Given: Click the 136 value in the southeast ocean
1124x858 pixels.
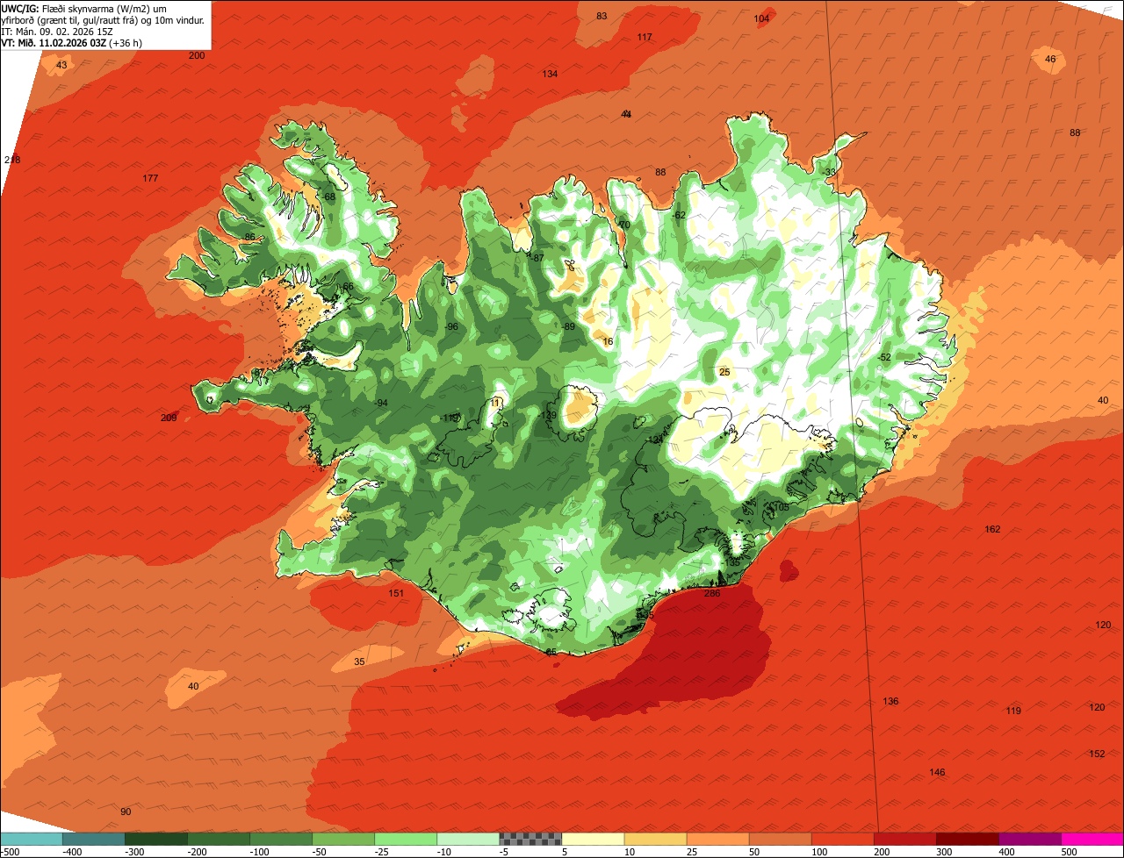Looking at the screenshot, I should point(890,702).
